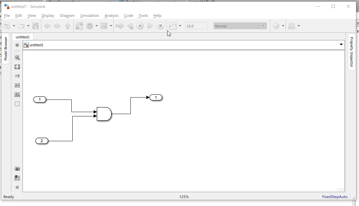Open the View menu
Image resolution: width=359 pixels, height=206 pixels.
pyautogui.click(x=32, y=16)
